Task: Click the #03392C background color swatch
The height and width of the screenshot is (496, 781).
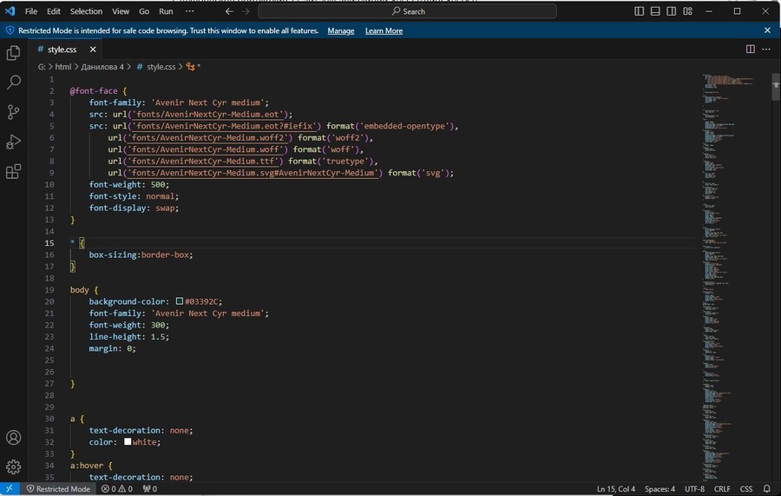Action: [180, 301]
